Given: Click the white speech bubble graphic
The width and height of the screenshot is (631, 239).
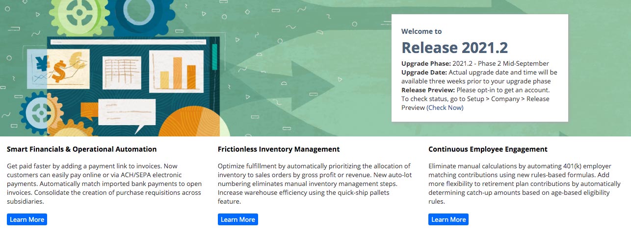Looking at the screenshot, I should pos(127,114).
